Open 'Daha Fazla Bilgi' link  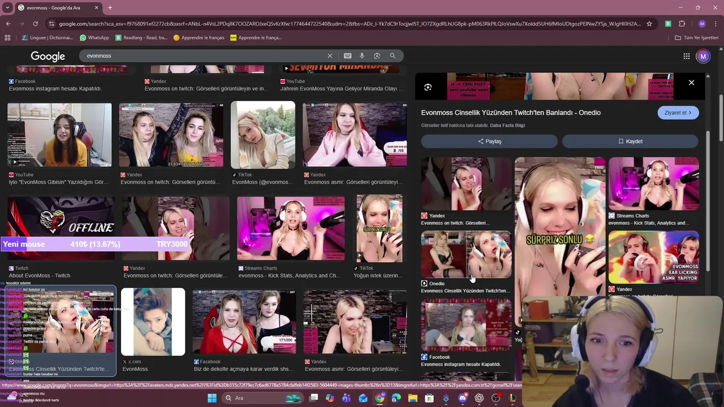(x=507, y=125)
